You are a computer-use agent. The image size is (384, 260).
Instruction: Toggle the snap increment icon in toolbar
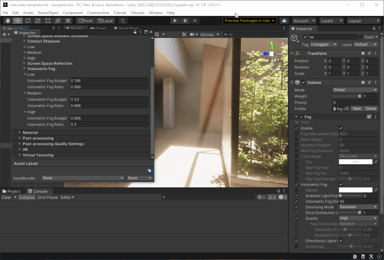pos(123,21)
